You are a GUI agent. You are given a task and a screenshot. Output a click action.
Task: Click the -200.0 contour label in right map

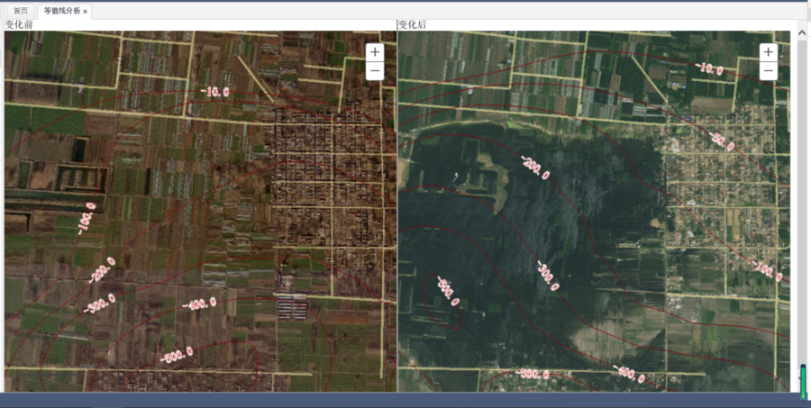535,167
